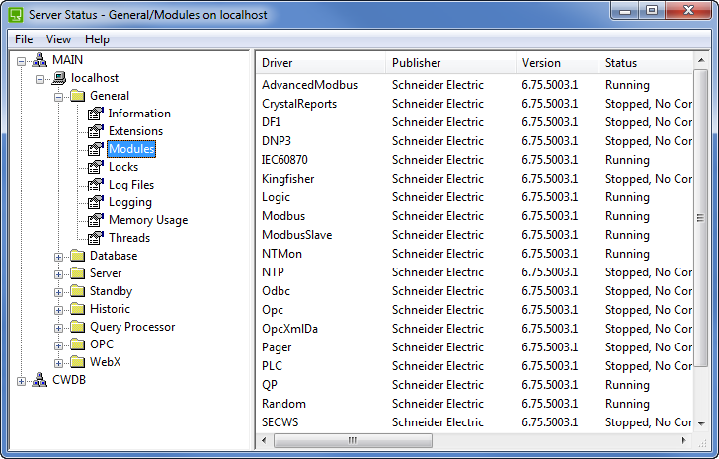The height and width of the screenshot is (459, 719).
Task: Sort by the Driver column header
Action: coord(321,63)
